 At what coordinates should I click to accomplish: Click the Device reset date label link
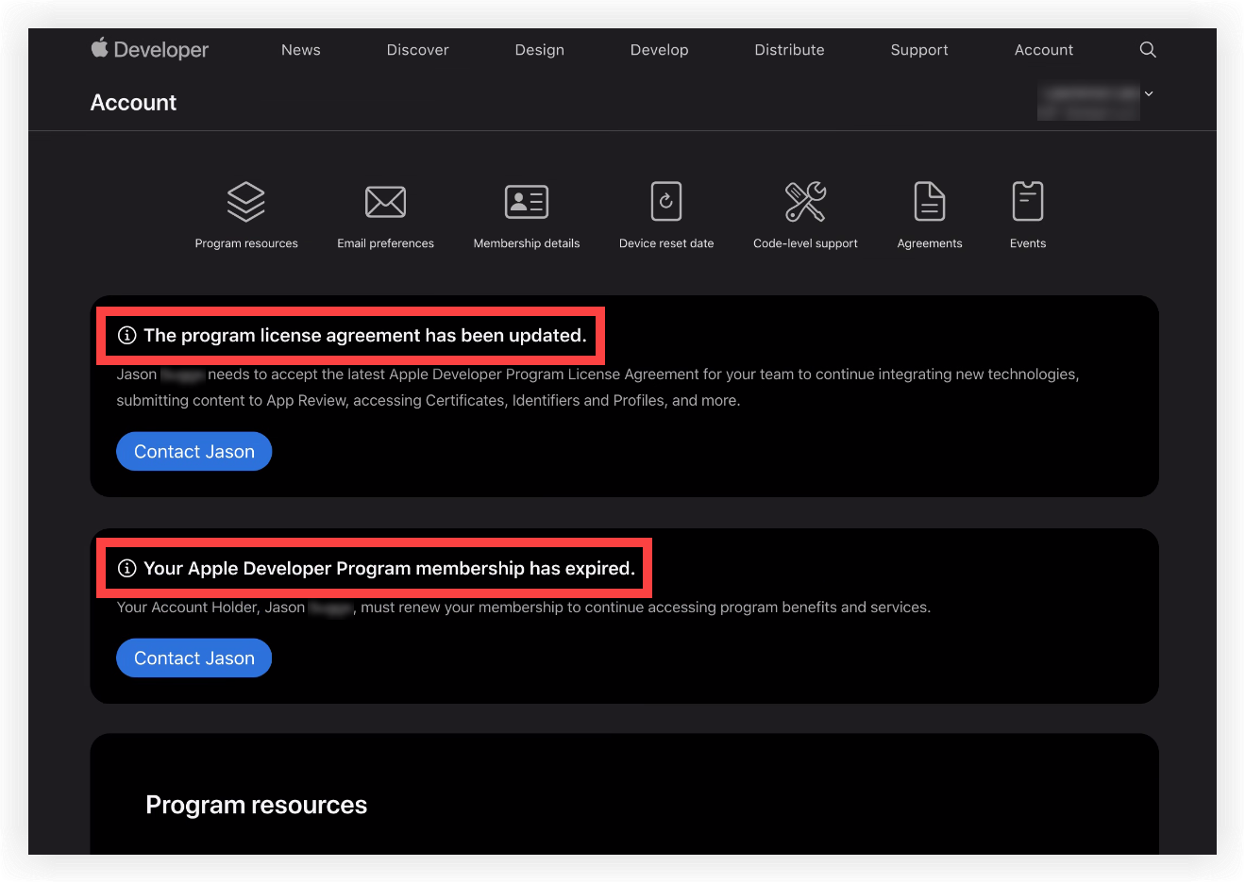[666, 243]
